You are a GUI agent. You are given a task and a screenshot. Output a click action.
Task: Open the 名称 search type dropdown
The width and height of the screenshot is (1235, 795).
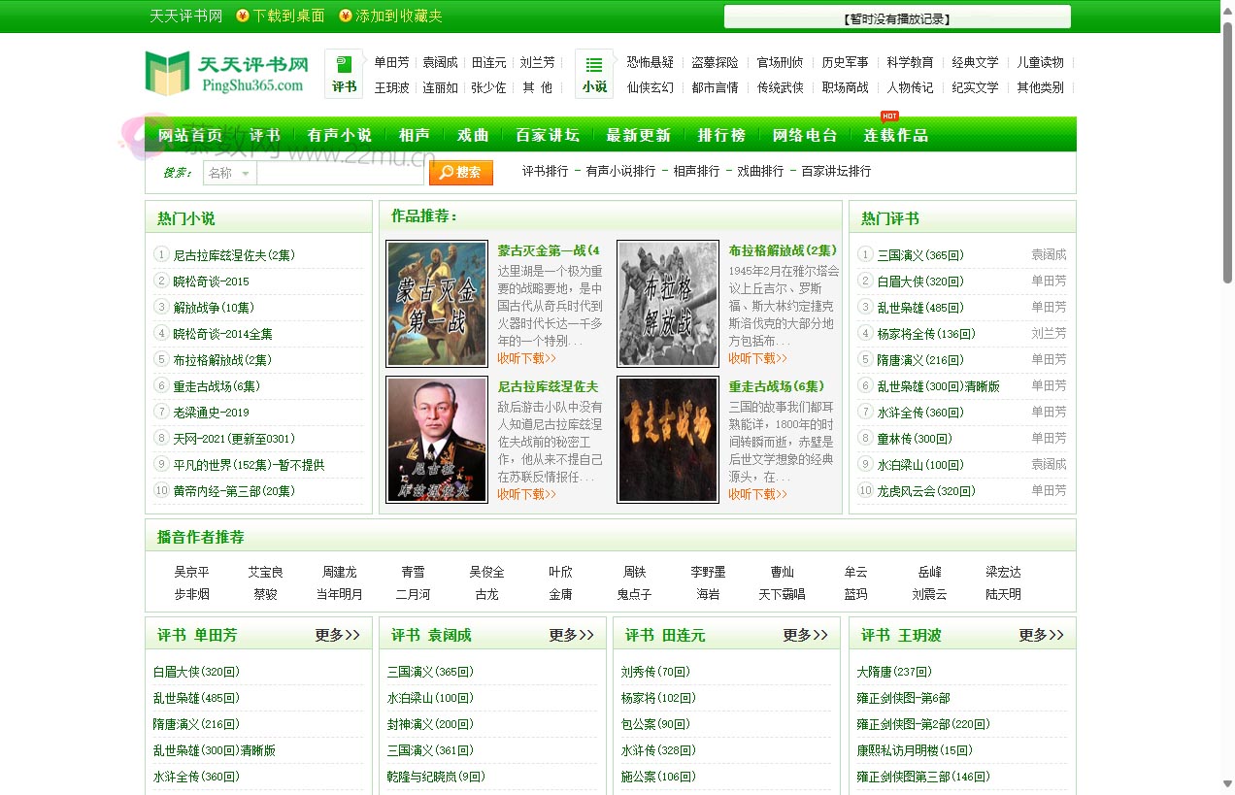[230, 173]
